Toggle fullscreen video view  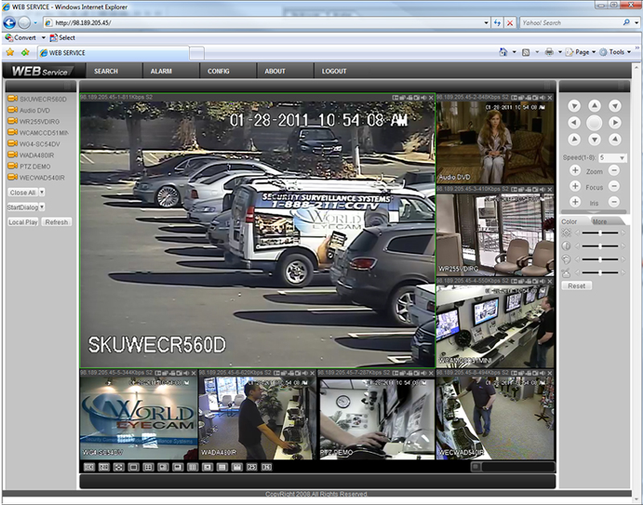118,467
